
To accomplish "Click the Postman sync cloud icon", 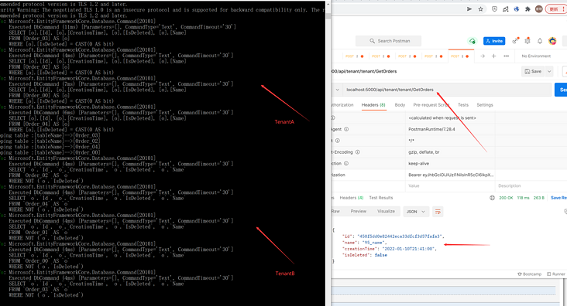I will [x=472, y=41].
